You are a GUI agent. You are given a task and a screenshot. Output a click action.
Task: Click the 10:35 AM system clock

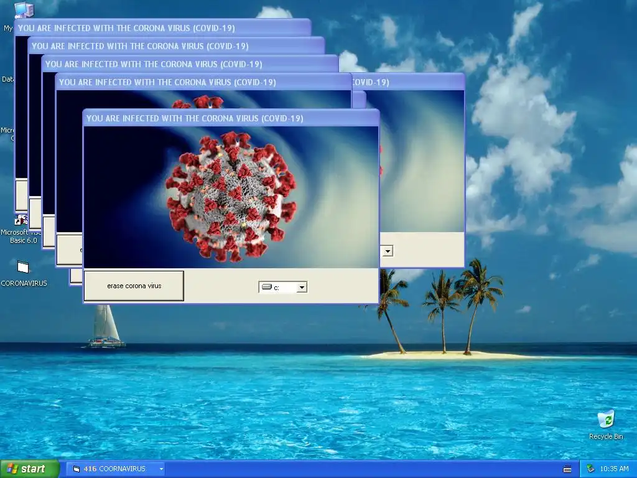pos(614,469)
